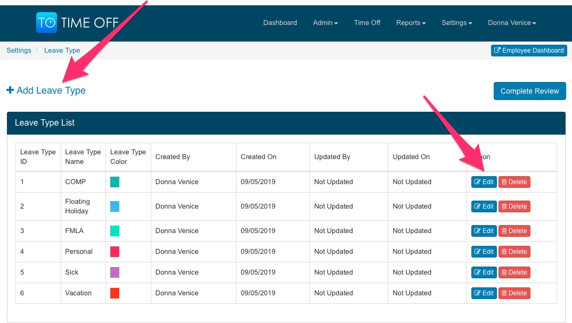Delete the COMP leave type

tap(514, 182)
